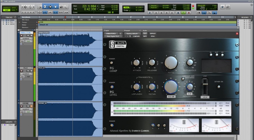This screenshot has width=254, height=140.
Task: Open UNMASTERED track selector in plugin window
Action: [x=111, y=34]
